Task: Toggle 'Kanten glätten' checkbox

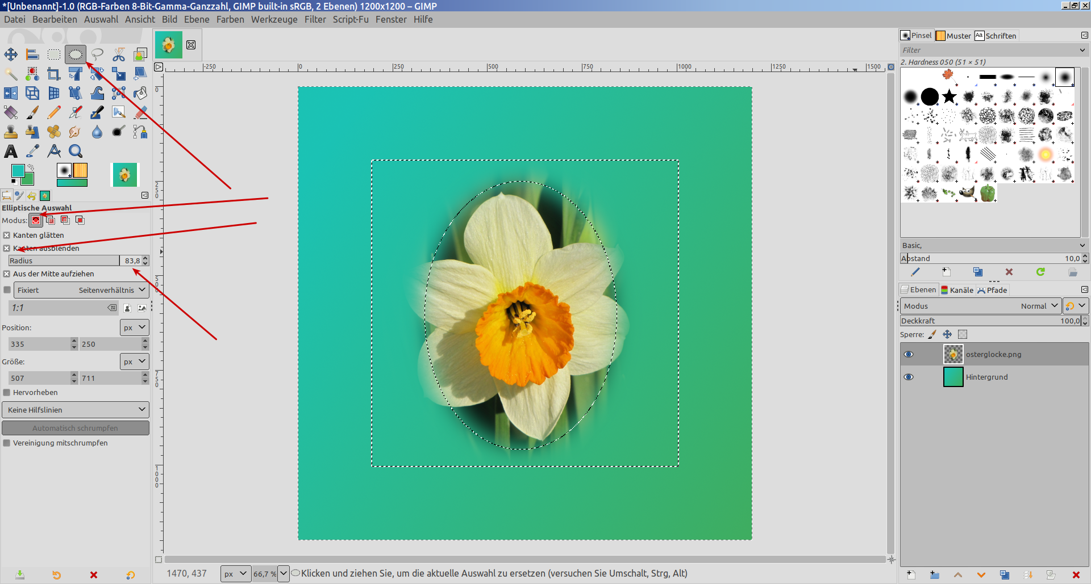Action: click(x=7, y=235)
